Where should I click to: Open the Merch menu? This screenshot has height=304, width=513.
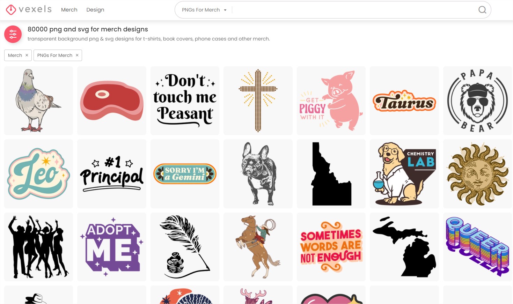pos(69,10)
